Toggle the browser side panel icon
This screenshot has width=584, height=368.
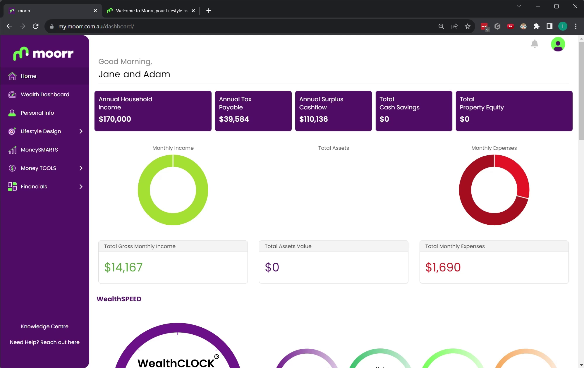click(x=549, y=26)
